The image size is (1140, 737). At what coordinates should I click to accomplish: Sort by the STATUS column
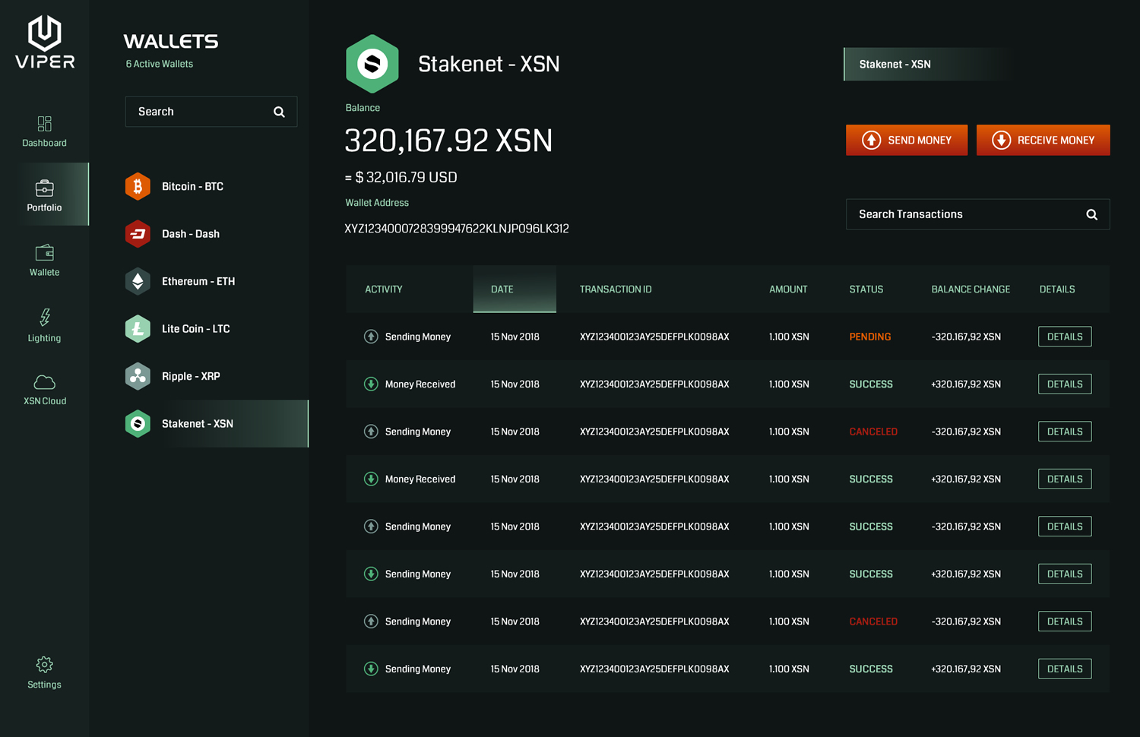tap(866, 289)
